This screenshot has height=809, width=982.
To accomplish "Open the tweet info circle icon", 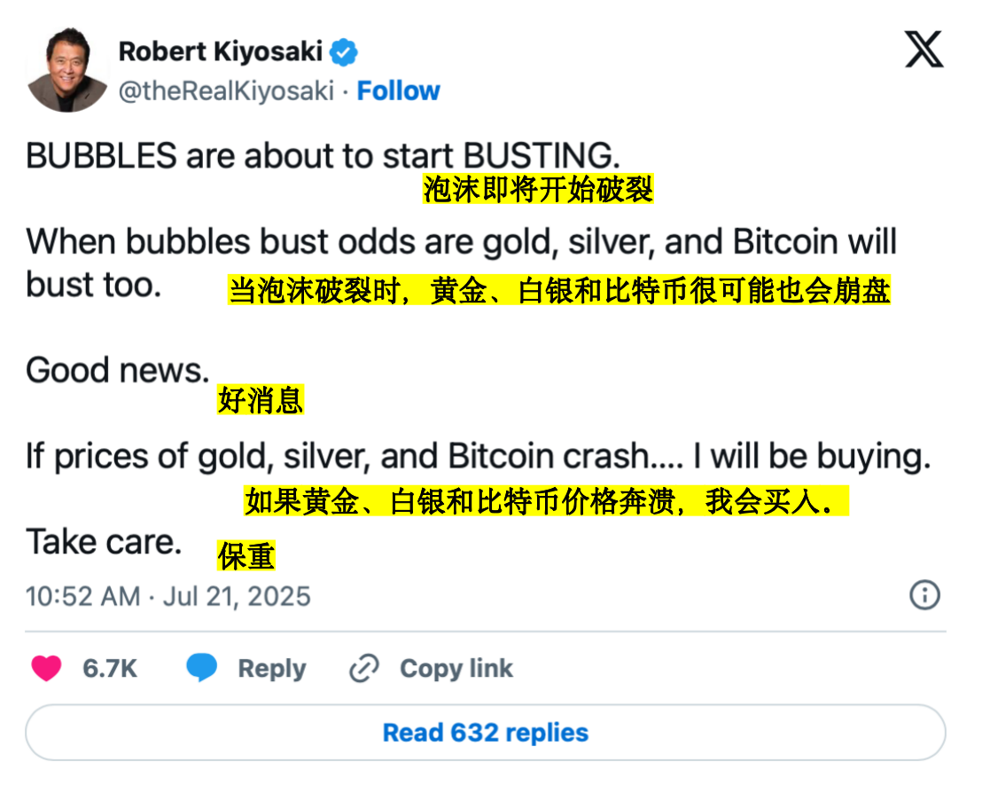I will [x=924, y=594].
